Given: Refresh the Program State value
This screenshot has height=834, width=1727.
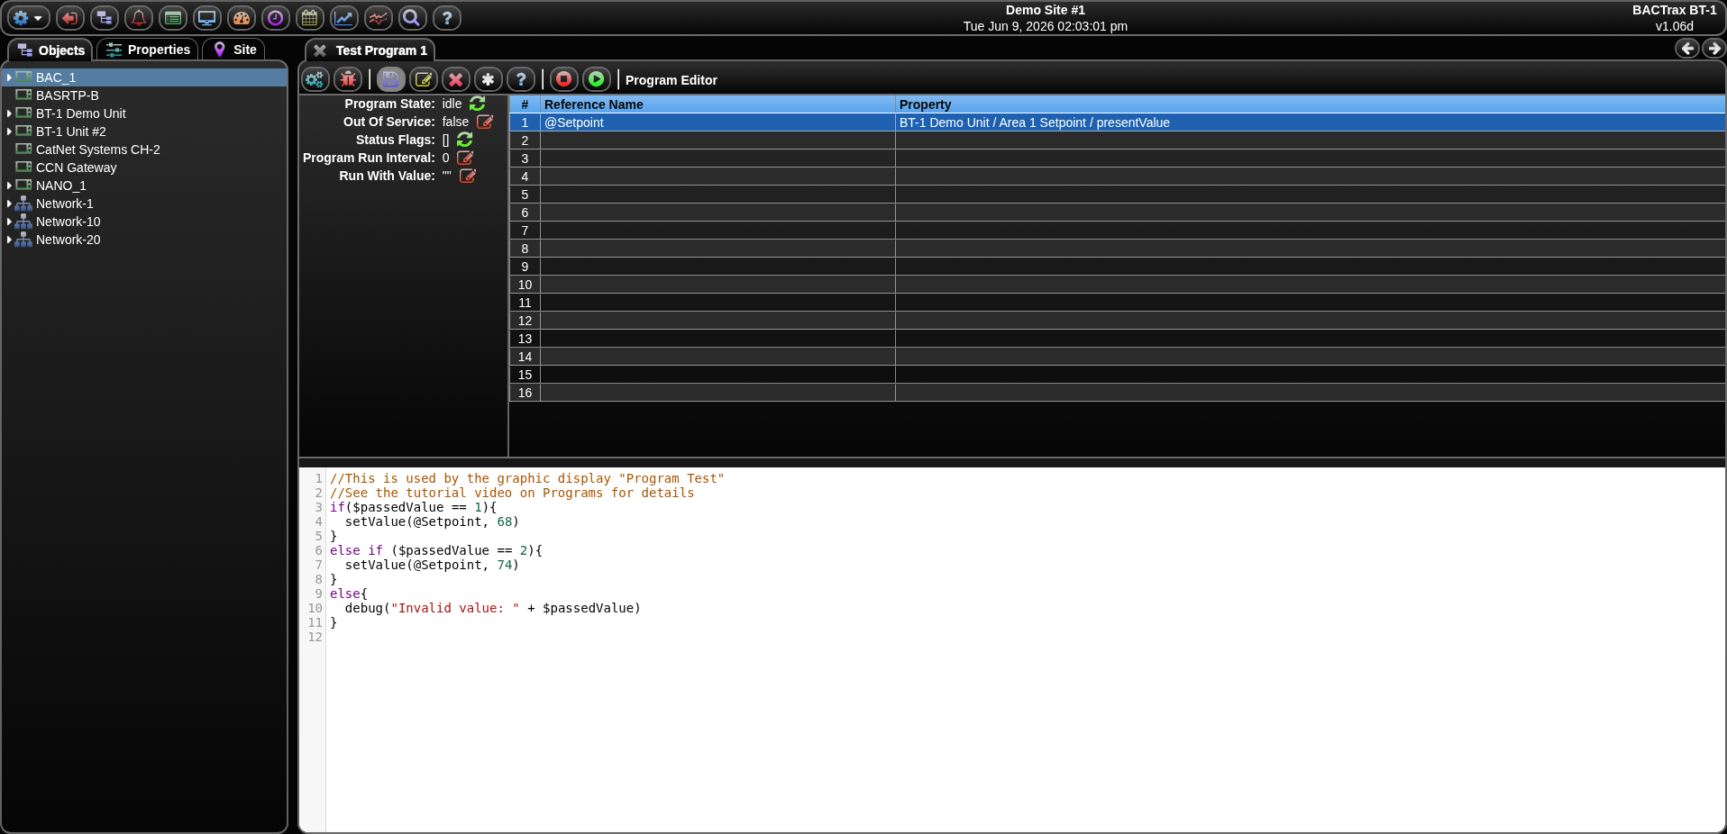Looking at the screenshot, I should click(x=478, y=104).
